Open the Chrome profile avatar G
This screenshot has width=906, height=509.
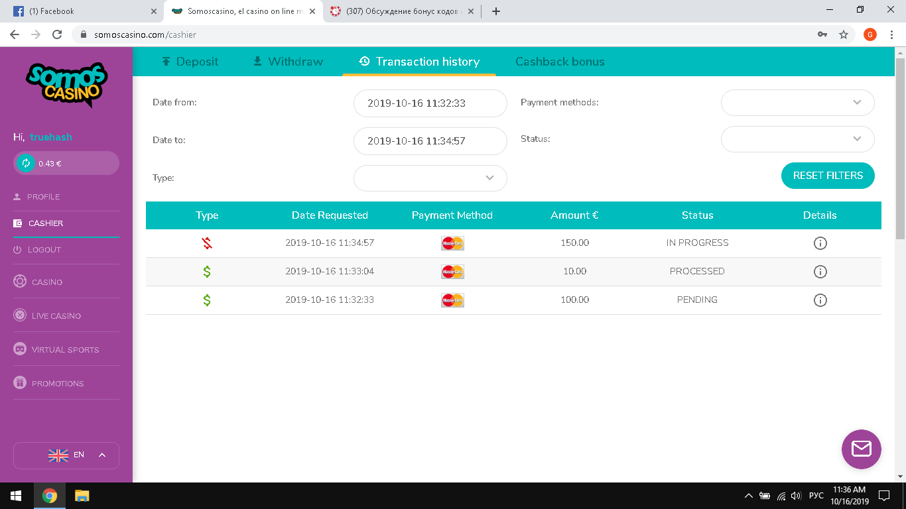870,34
